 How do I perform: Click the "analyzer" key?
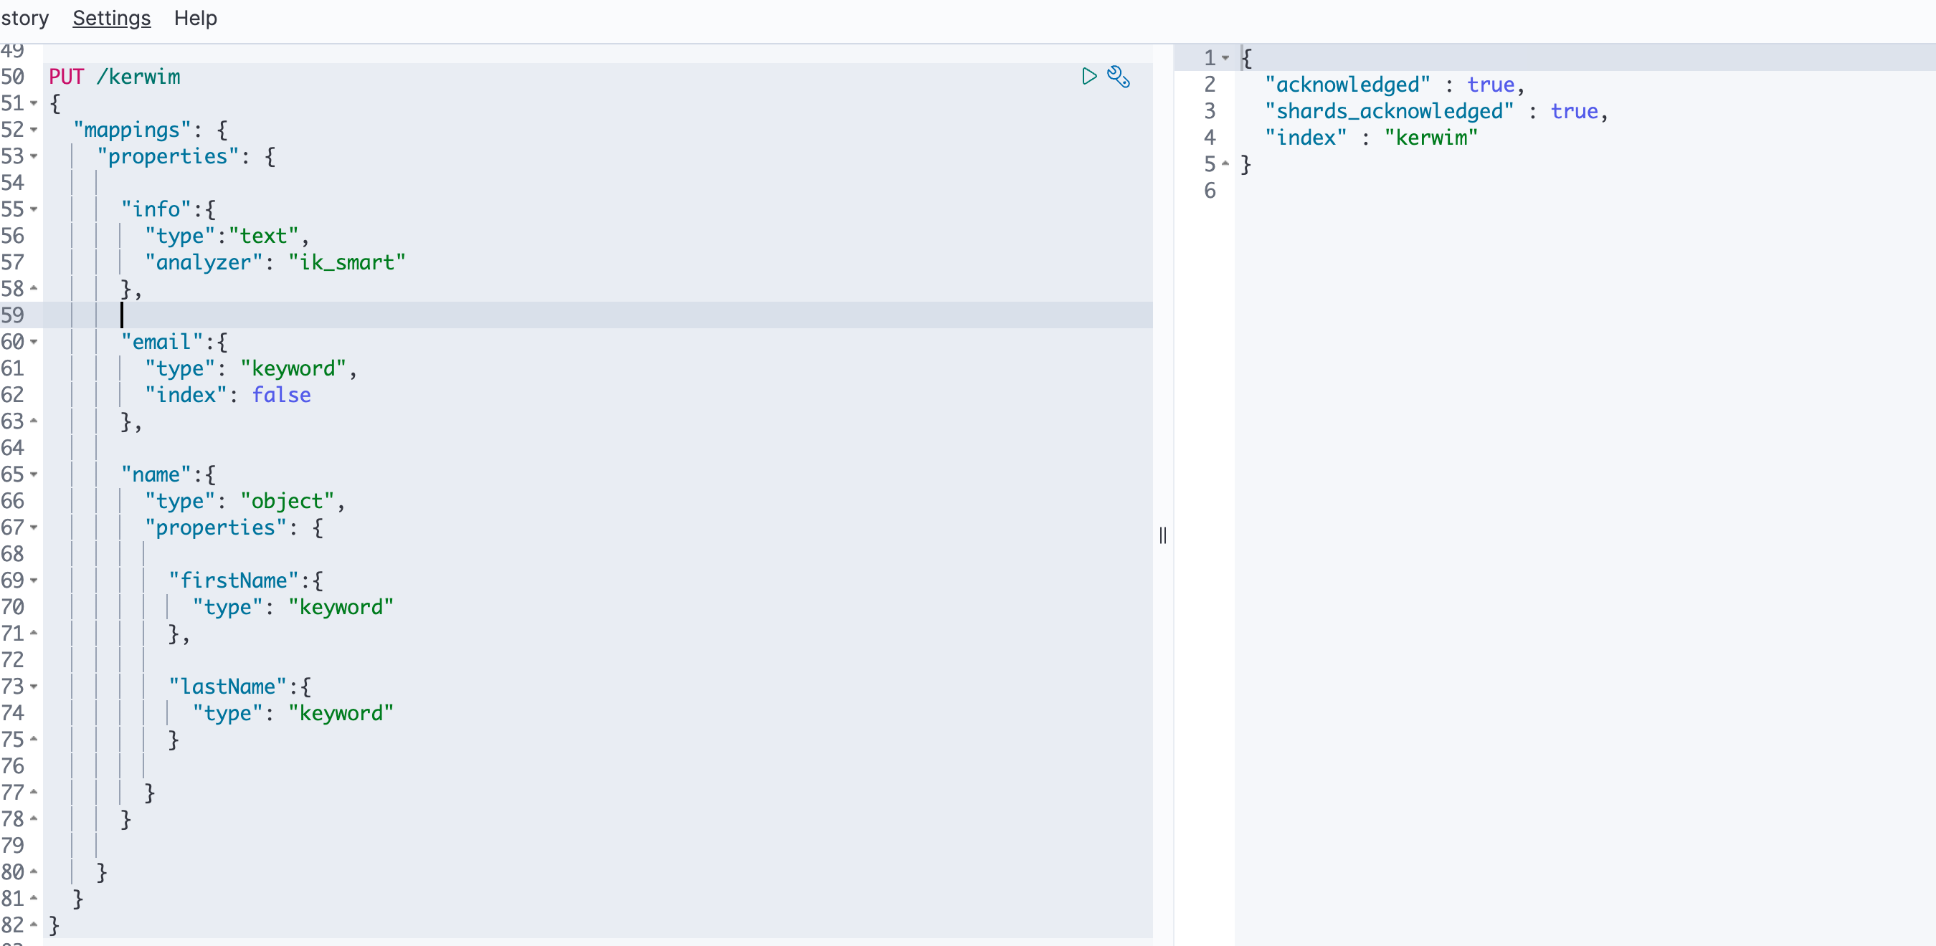pos(204,262)
